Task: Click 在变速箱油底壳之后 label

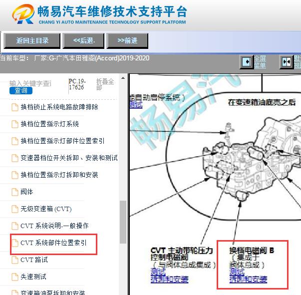Action: click(262, 102)
